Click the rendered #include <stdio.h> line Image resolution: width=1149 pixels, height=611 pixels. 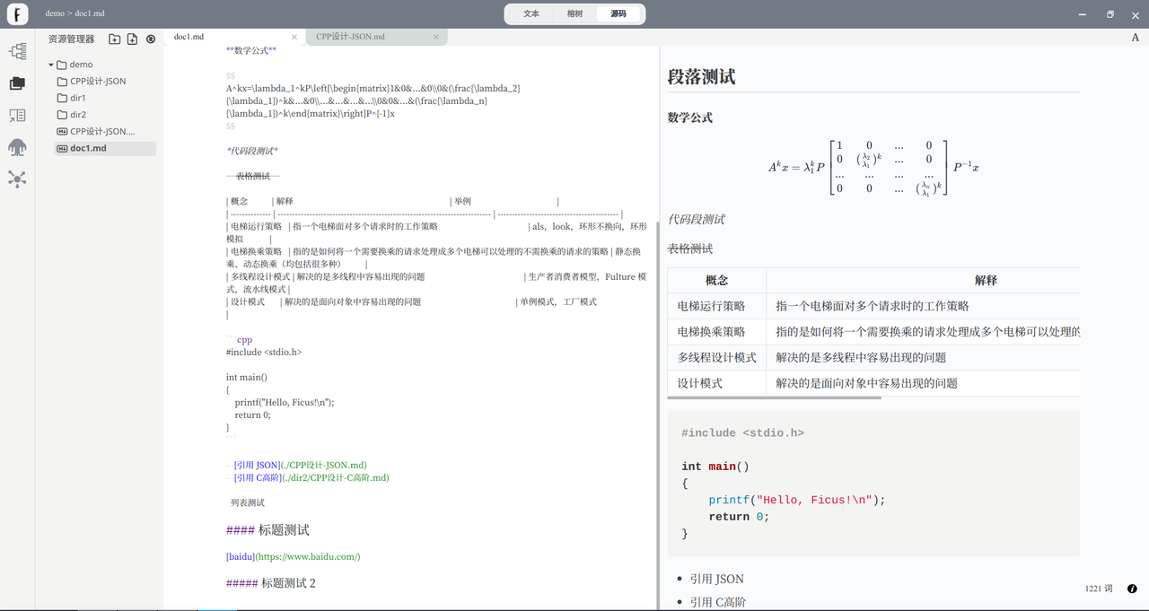pos(742,432)
